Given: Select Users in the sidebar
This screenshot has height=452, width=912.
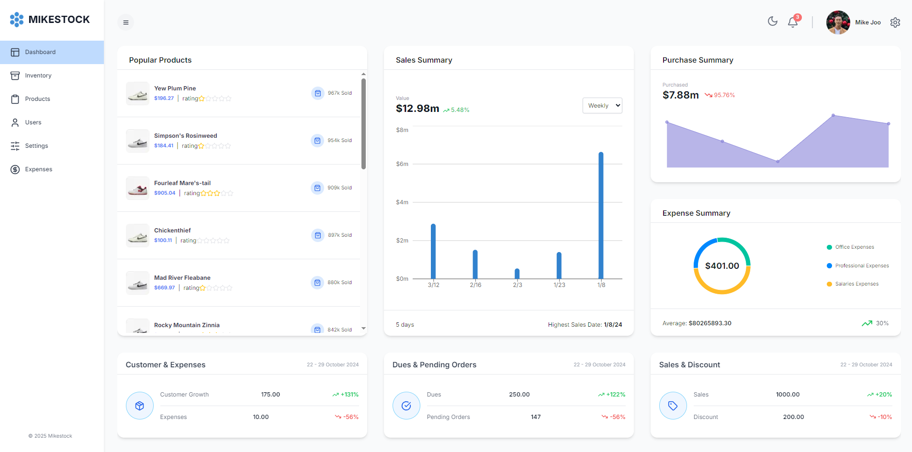Looking at the screenshot, I should click(33, 122).
